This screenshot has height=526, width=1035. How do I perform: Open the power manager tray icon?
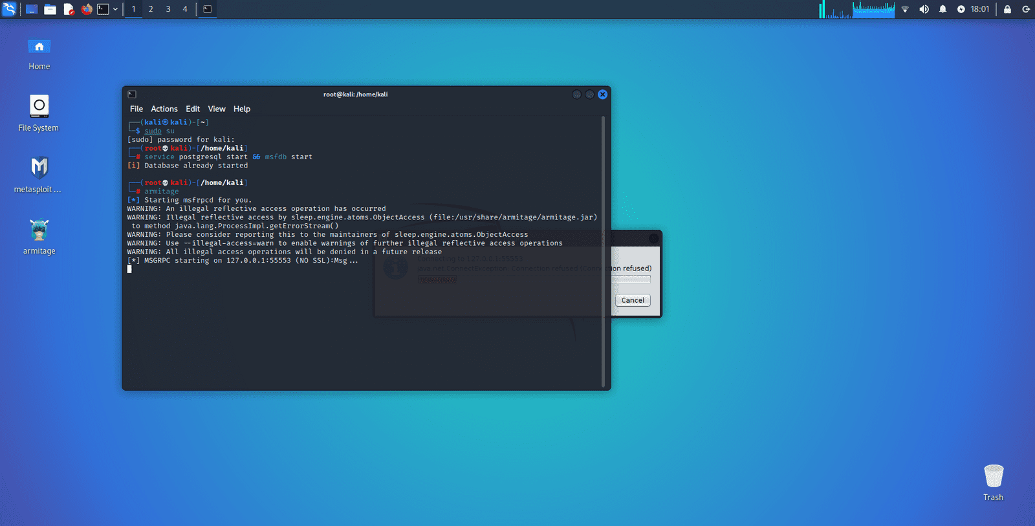[x=961, y=9]
